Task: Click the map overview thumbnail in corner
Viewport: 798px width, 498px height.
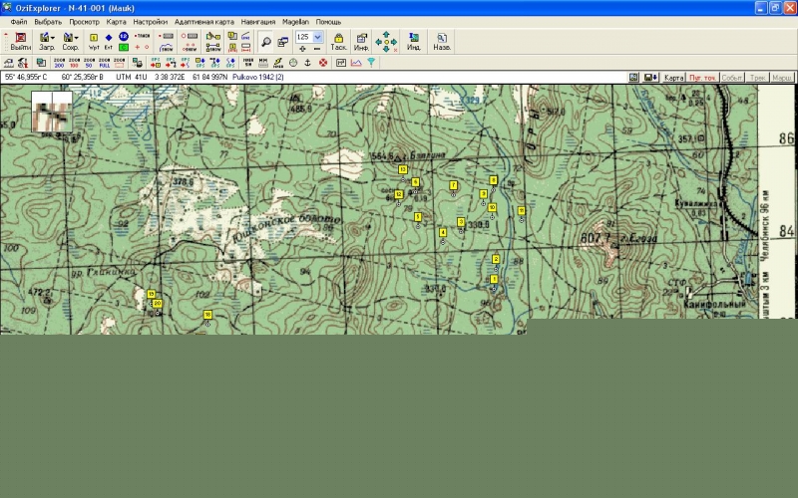Action: click(51, 111)
